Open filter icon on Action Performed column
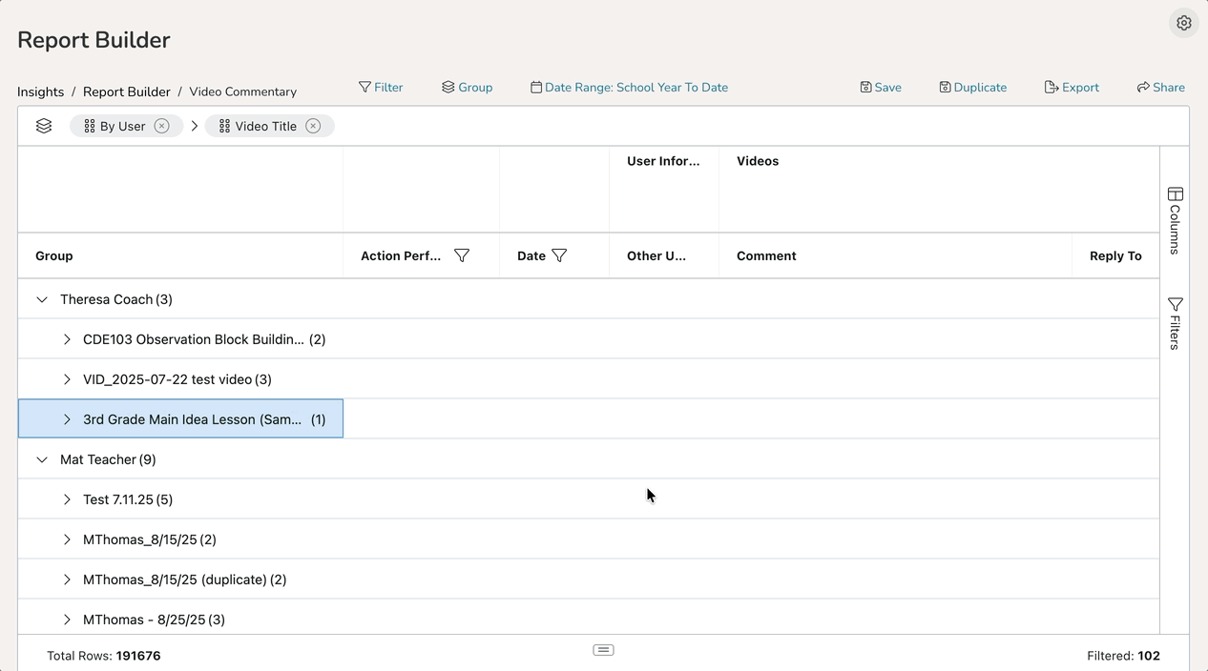Viewport: 1208px width, 671px height. [x=462, y=255]
